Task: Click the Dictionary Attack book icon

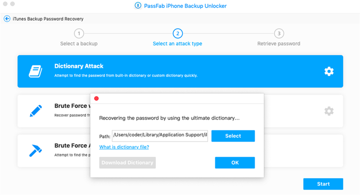Action: [x=36, y=71]
